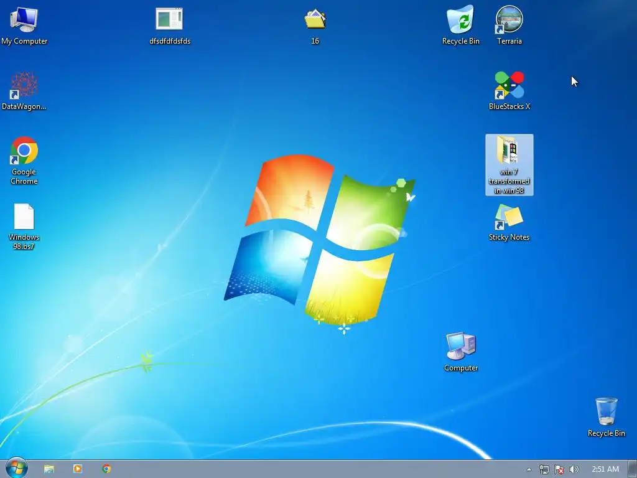Open Action Center flag icon
The height and width of the screenshot is (478, 637).
coord(559,469)
